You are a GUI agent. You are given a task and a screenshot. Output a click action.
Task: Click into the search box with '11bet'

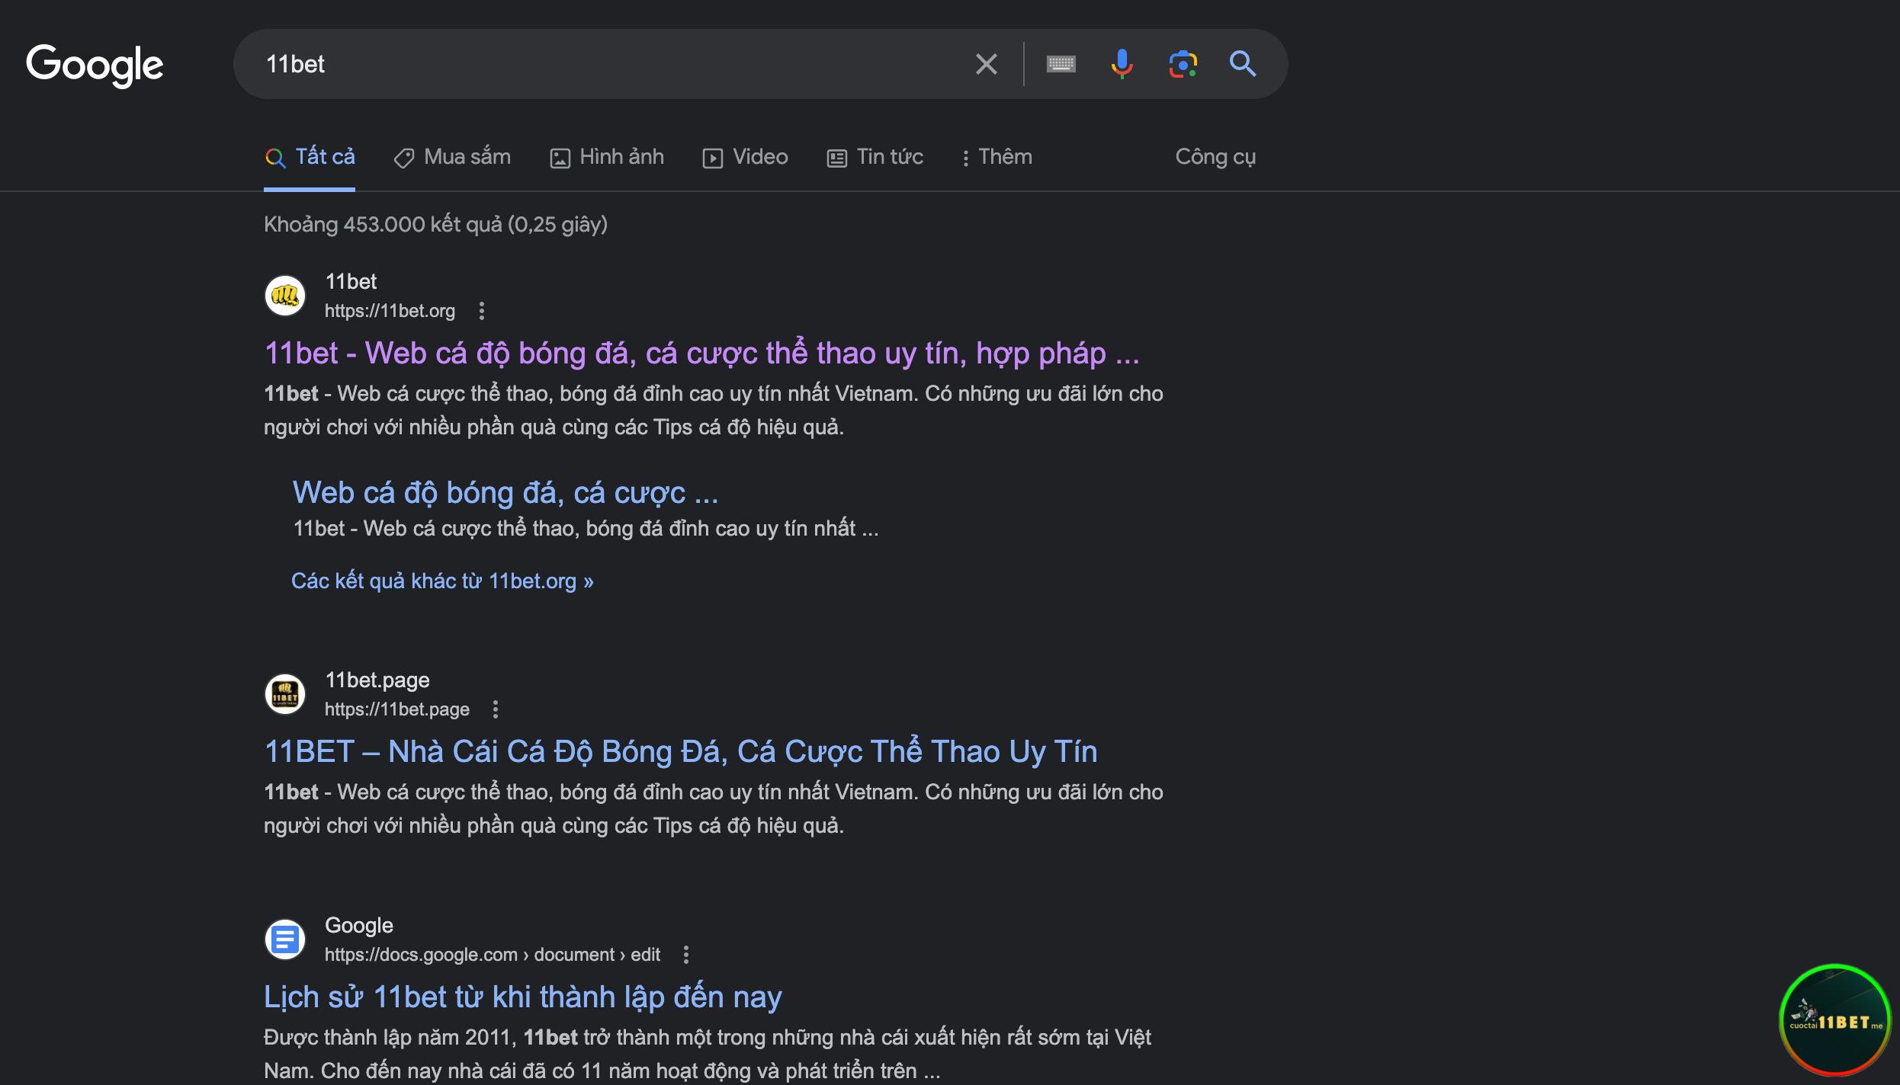coord(610,64)
